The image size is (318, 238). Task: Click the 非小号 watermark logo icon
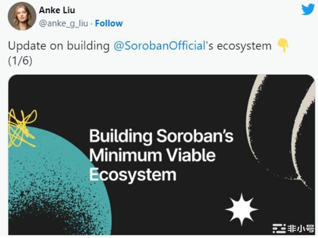[280, 229]
